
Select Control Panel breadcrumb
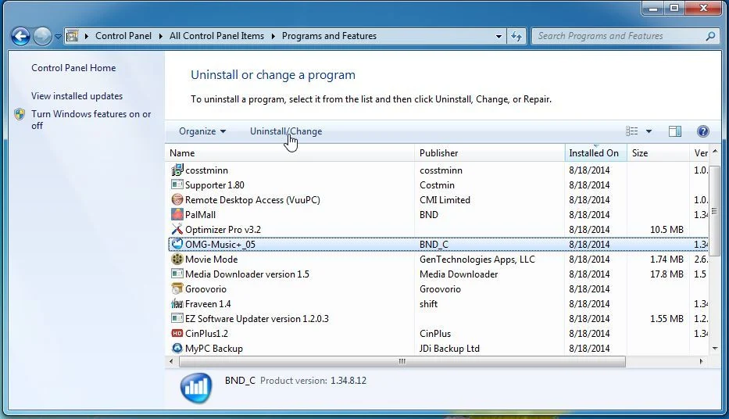coord(123,36)
